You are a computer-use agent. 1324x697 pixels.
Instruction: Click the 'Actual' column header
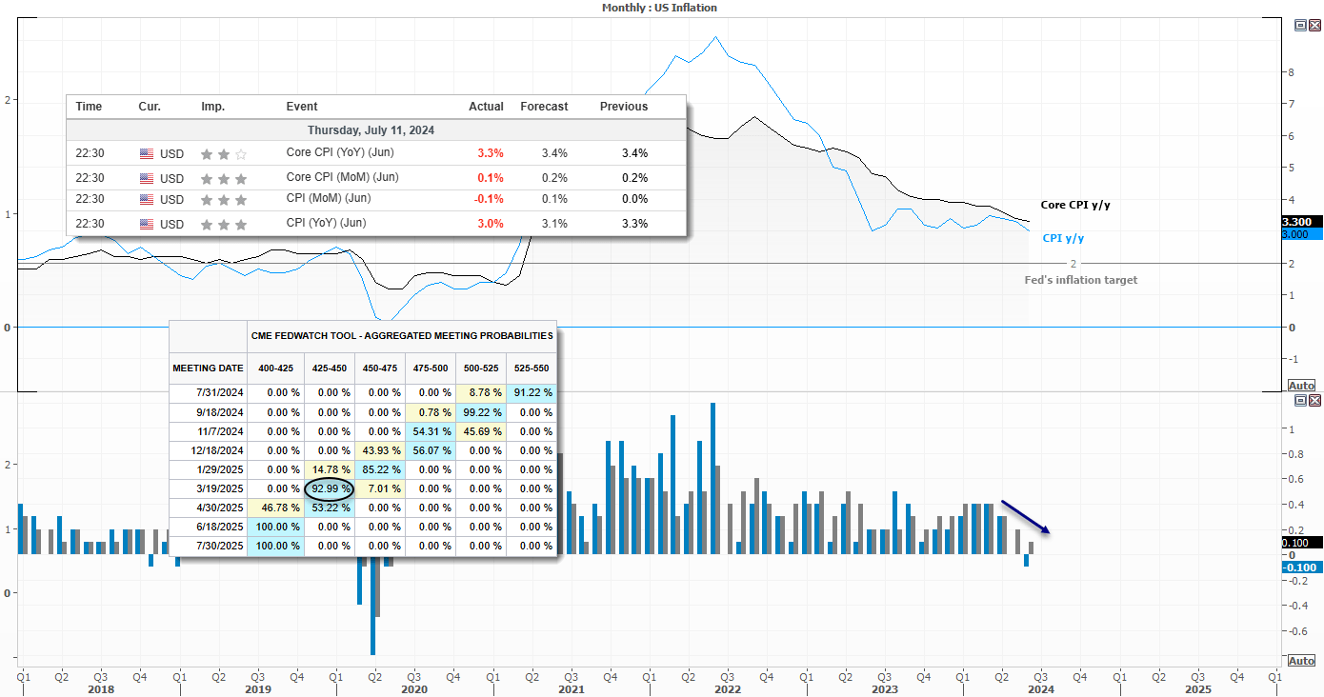[486, 107]
